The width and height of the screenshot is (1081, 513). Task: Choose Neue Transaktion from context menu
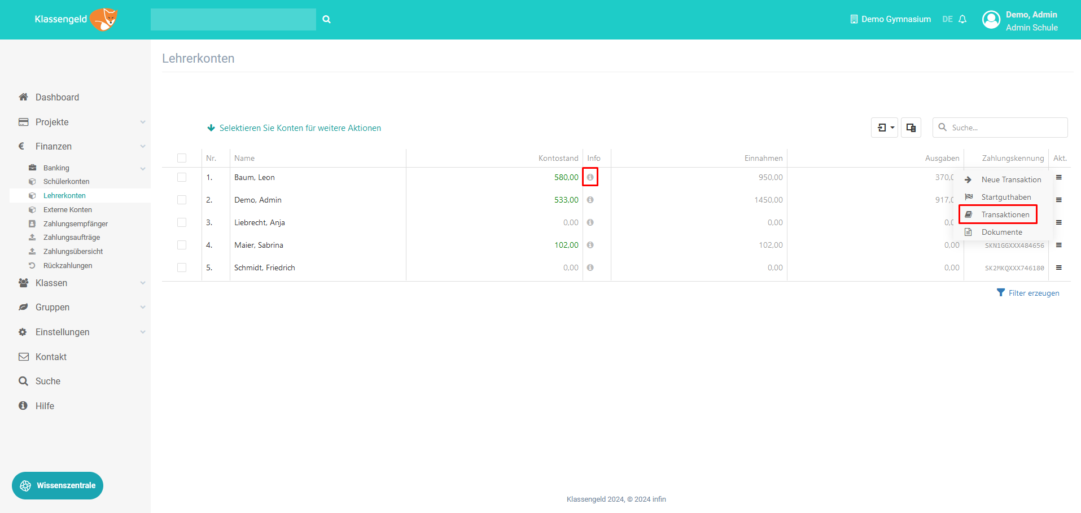click(x=1003, y=179)
